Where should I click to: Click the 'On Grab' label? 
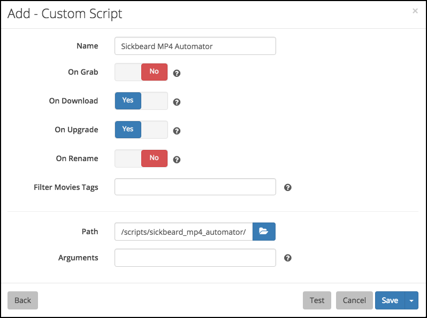click(x=83, y=72)
